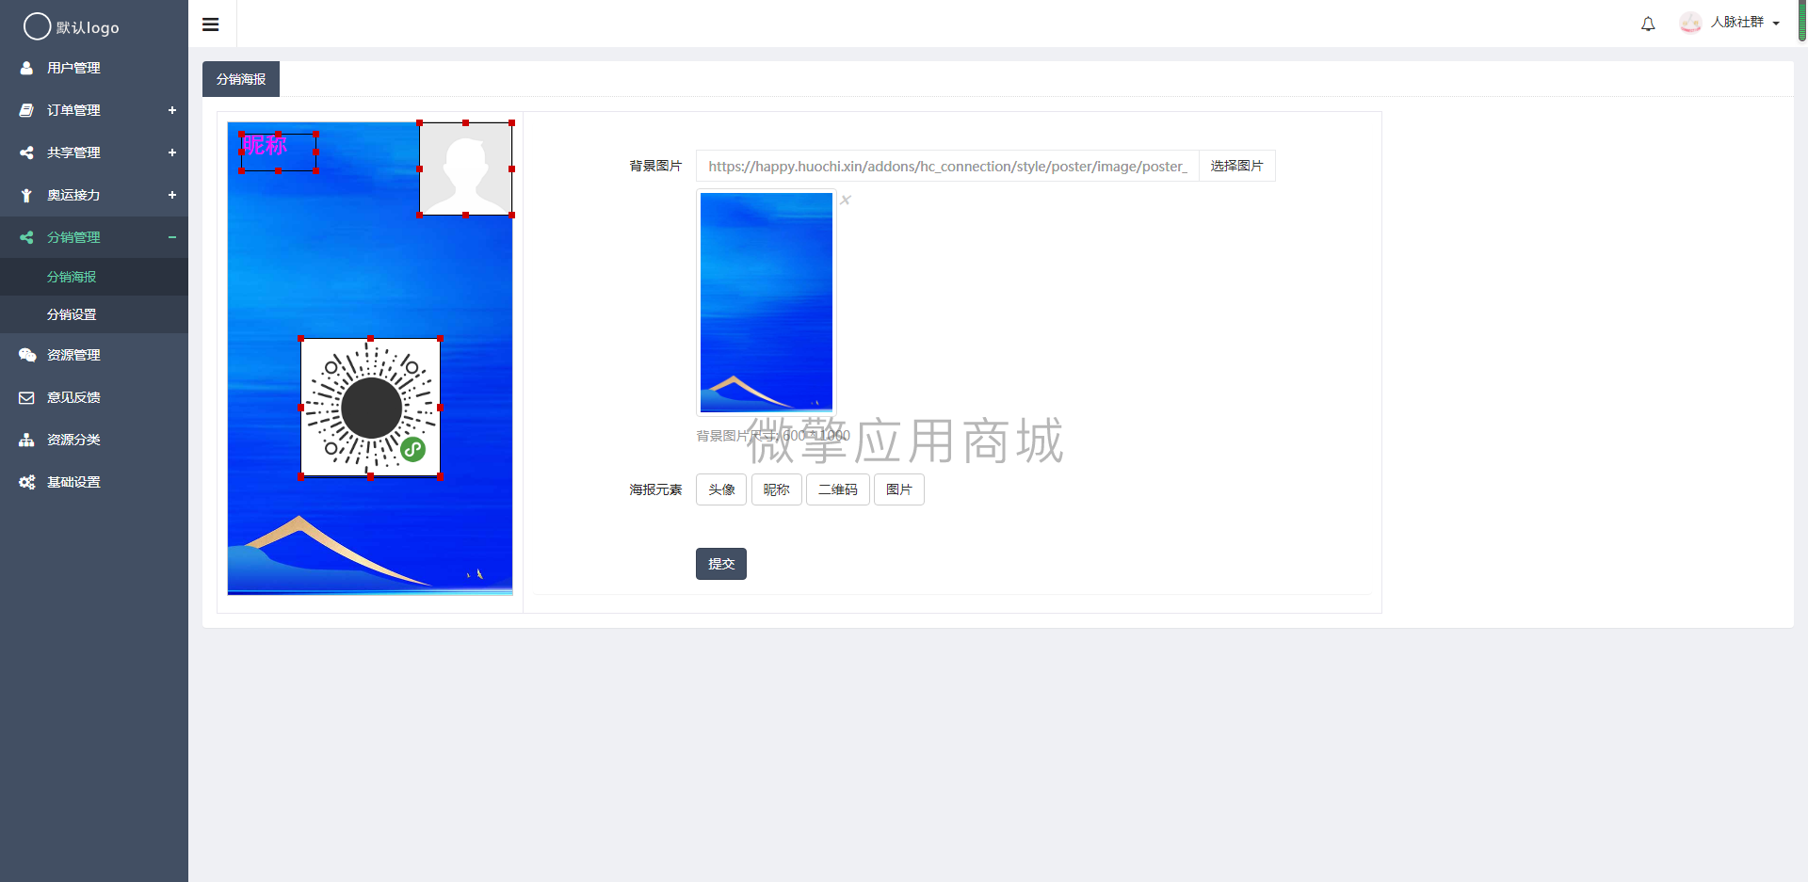The image size is (1808, 882).
Task: Open the 人脉社群 account dropdown
Action: (x=1745, y=23)
